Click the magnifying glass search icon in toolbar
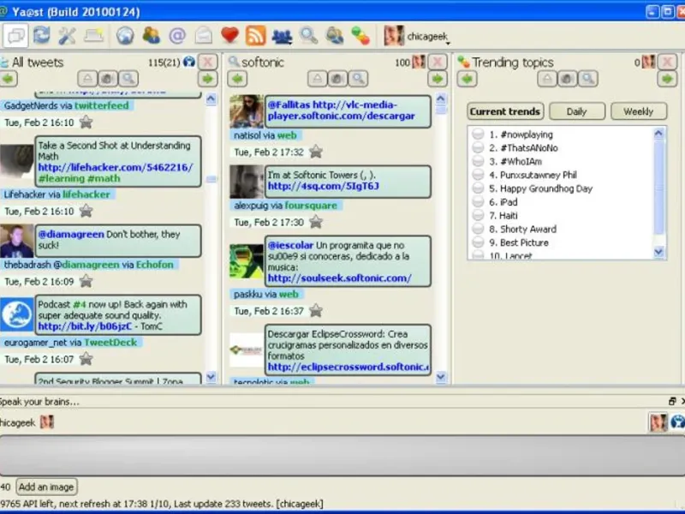 point(308,35)
